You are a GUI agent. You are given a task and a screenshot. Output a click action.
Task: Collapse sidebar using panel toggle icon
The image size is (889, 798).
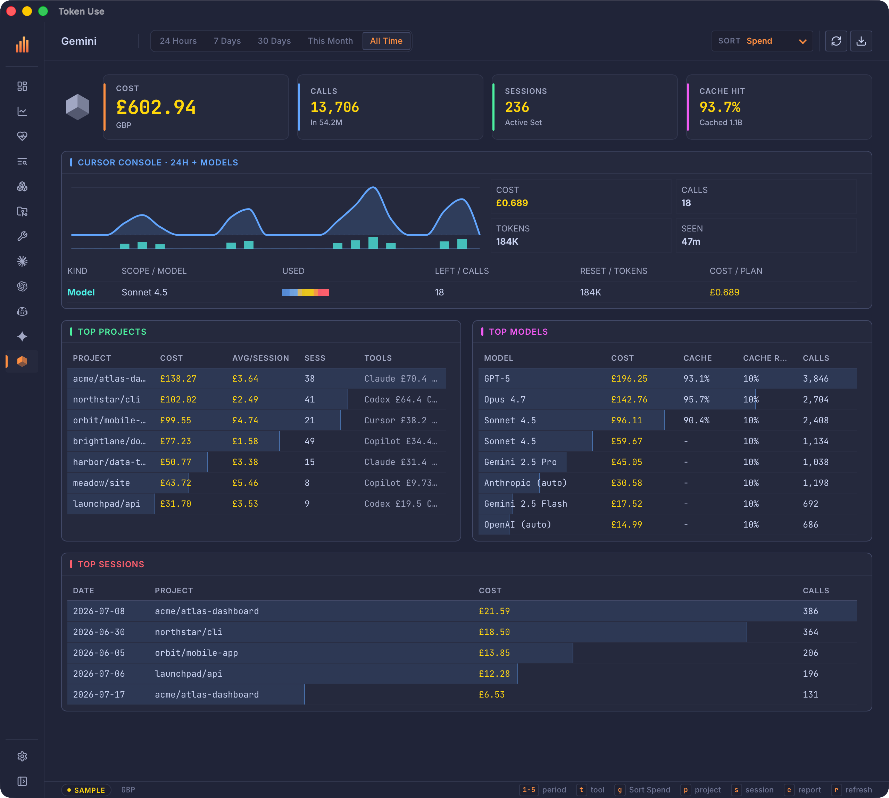22,781
